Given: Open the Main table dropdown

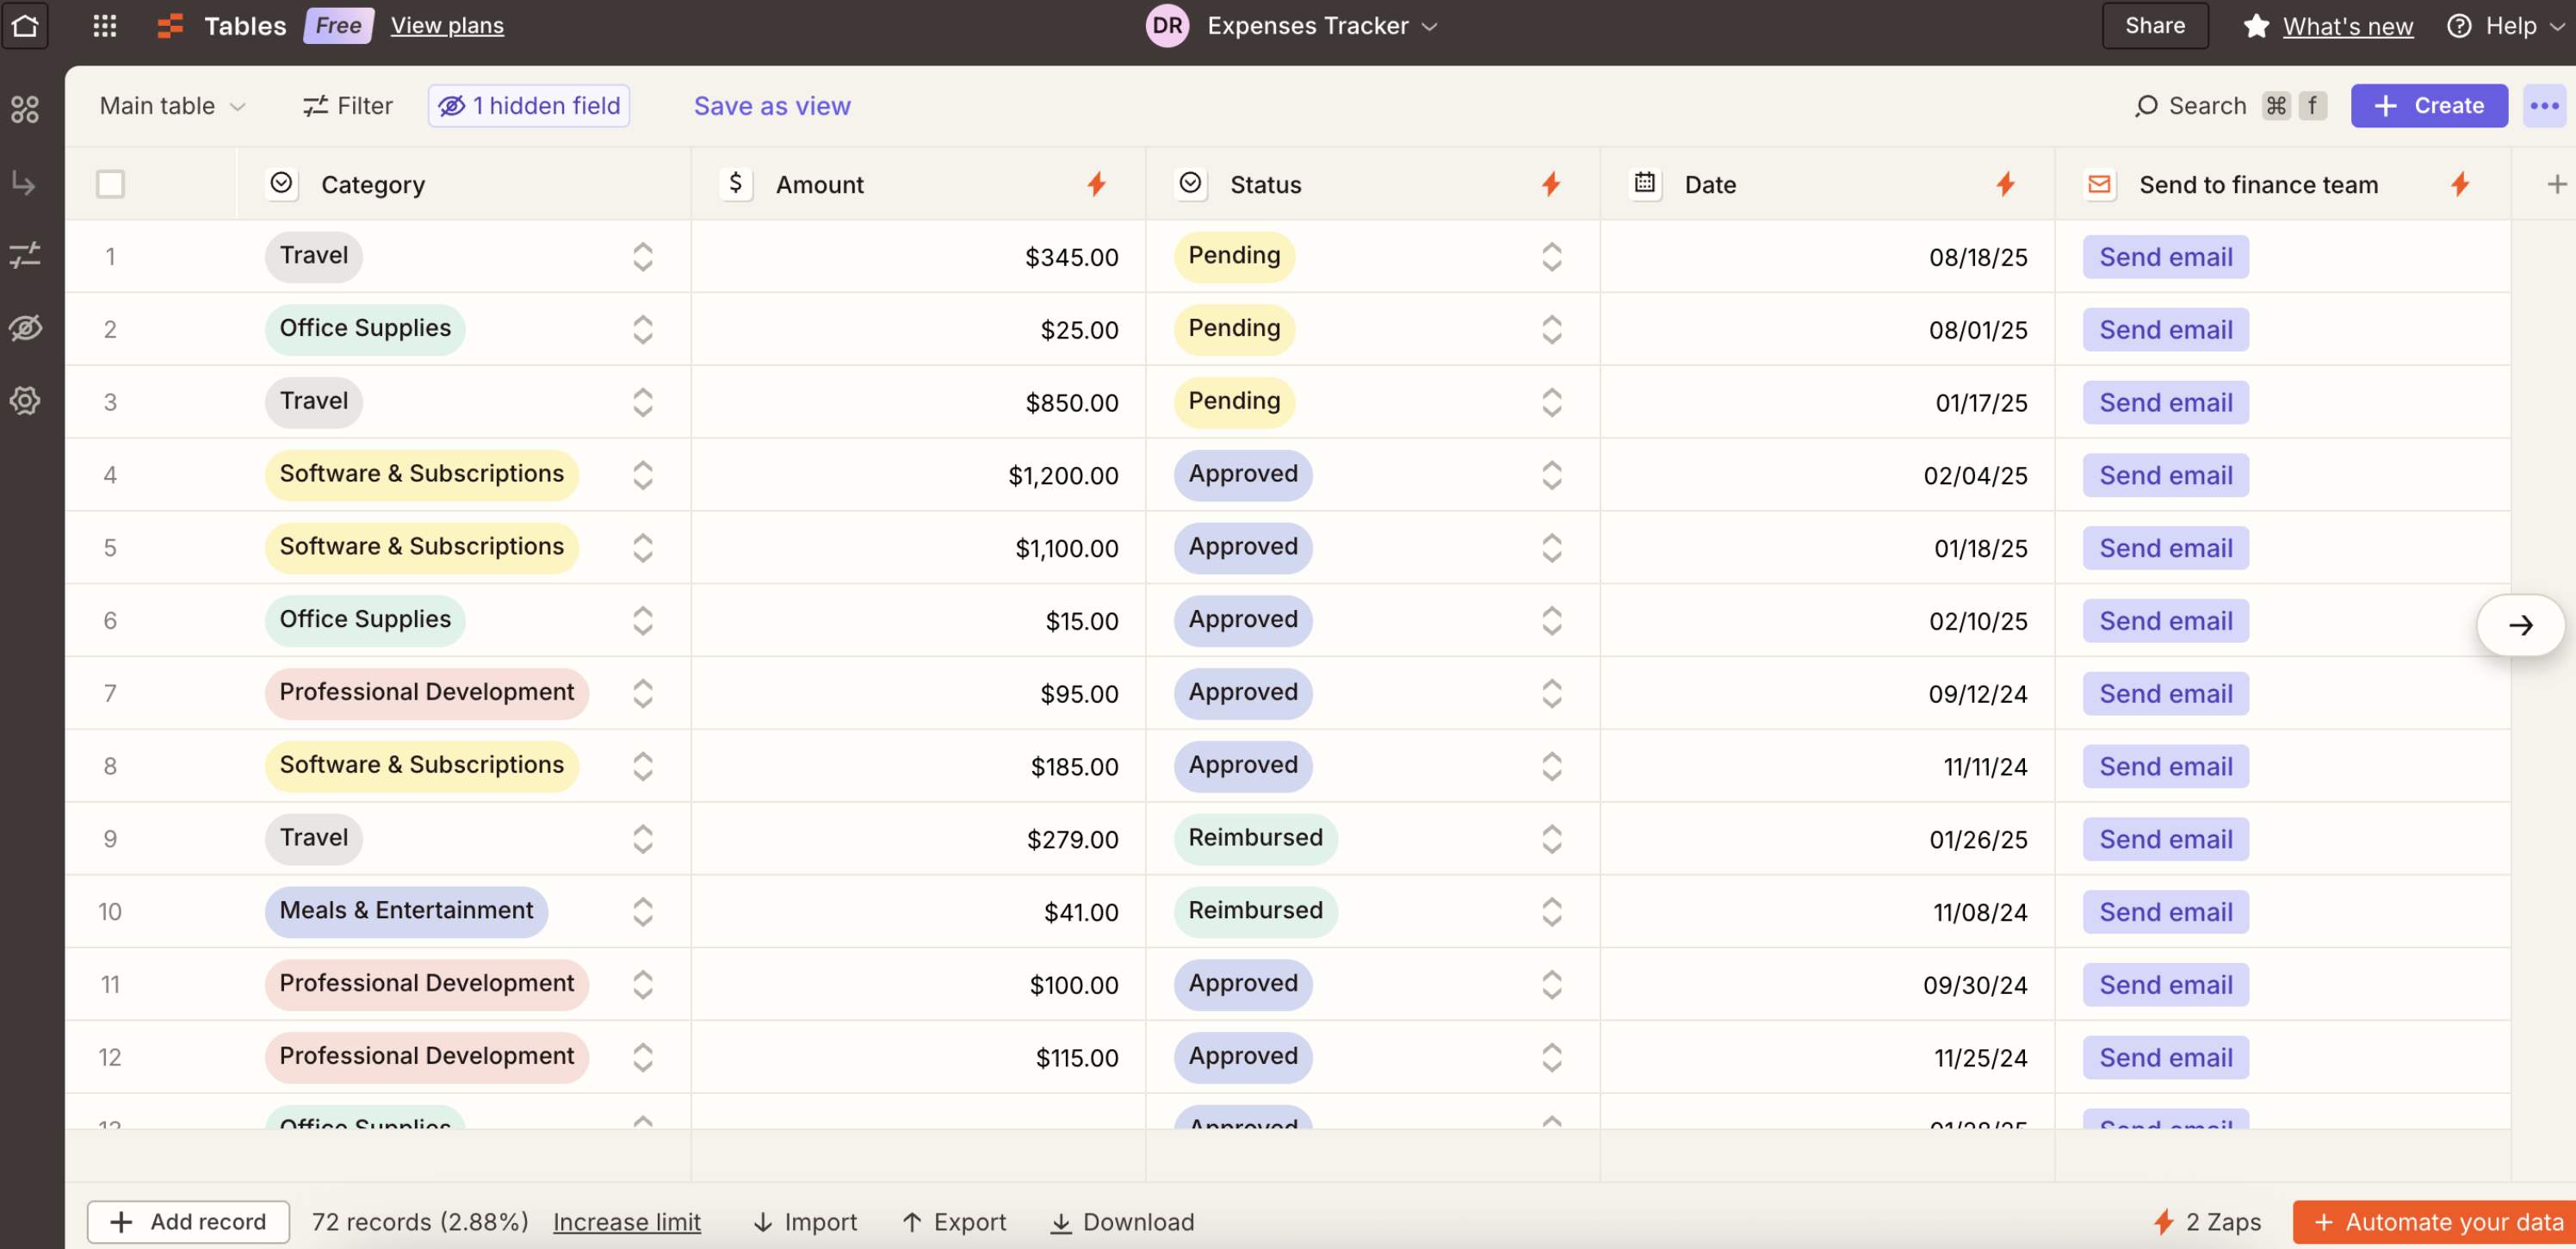Looking at the screenshot, I should [171, 105].
